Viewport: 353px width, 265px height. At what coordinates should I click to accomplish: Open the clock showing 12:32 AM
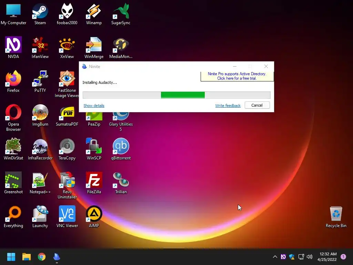(x=327, y=257)
